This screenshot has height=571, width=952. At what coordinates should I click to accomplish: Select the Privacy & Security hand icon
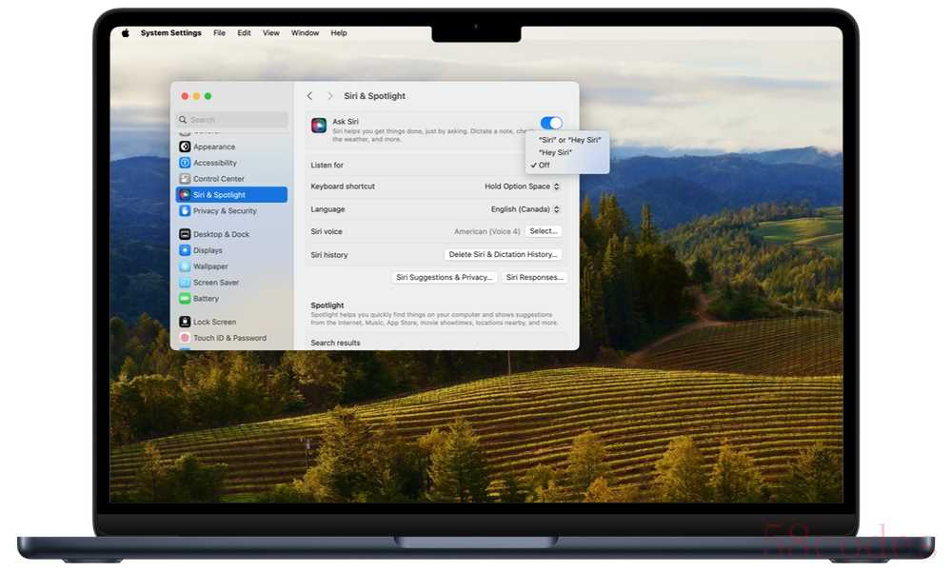point(185,211)
